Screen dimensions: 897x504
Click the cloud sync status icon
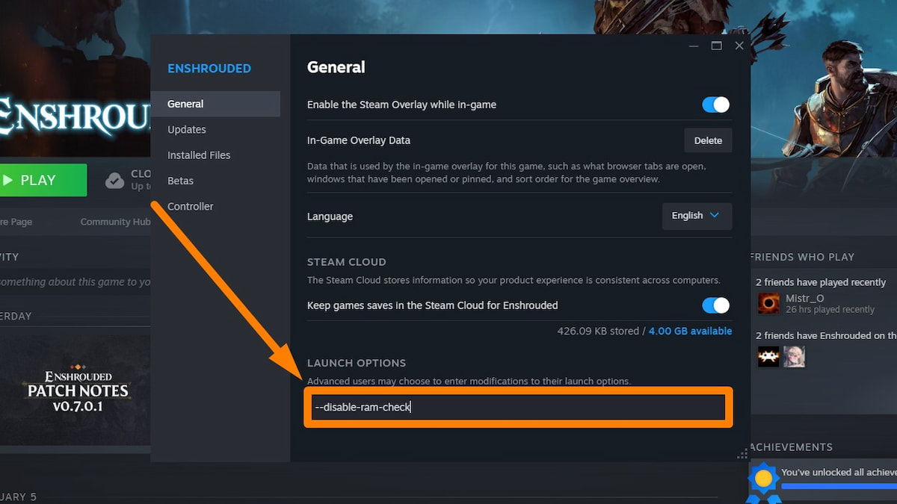pos(114,180)
